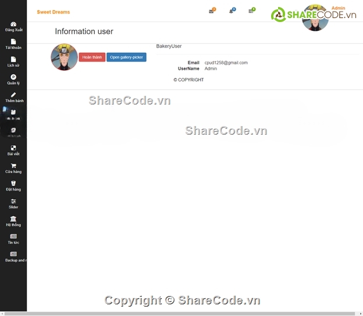Select the Thêm bánh pencil icon
The height and width of the screenshot is (316, 363).
tap(13, 95)
